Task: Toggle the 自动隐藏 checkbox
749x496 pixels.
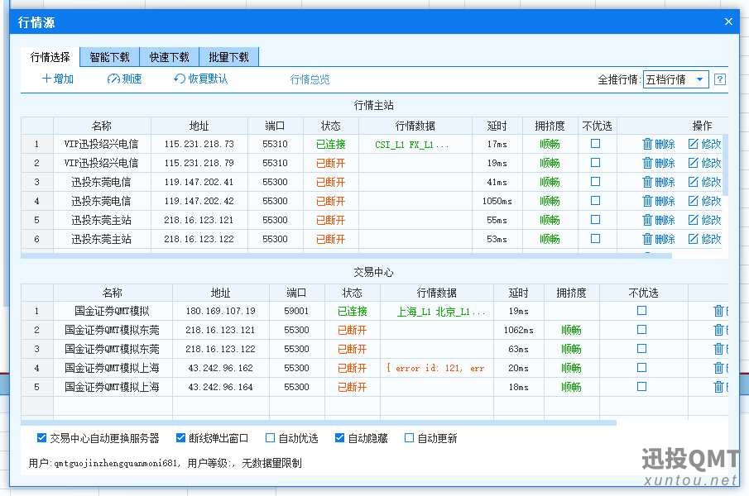Action: (340, 438)
